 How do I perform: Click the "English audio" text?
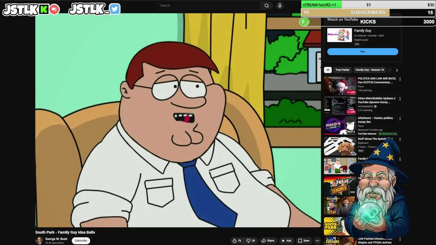point(361,40)
